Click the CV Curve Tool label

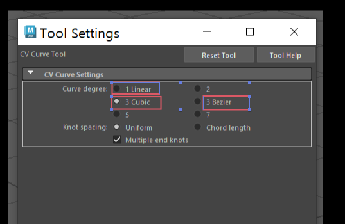(x=43, y=54)
